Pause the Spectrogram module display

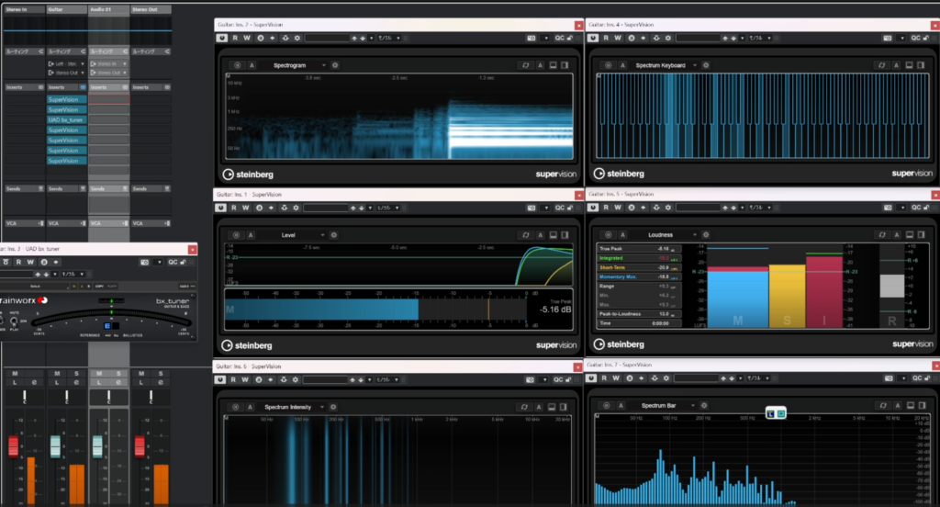[238, 65]
